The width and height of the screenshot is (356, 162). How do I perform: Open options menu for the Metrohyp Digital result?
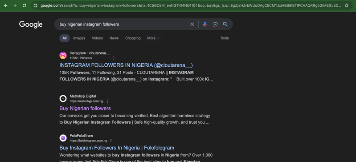click(x=107, y=101)
